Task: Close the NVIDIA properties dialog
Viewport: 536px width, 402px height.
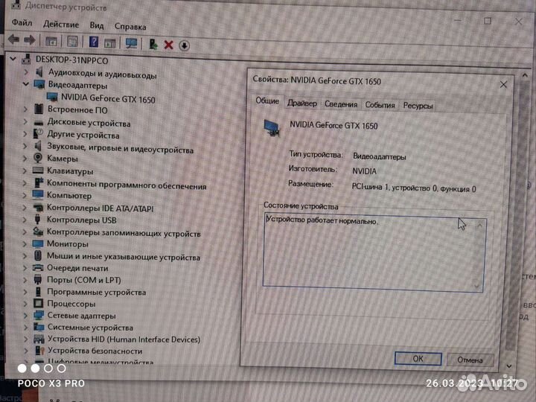Action: 503,84
